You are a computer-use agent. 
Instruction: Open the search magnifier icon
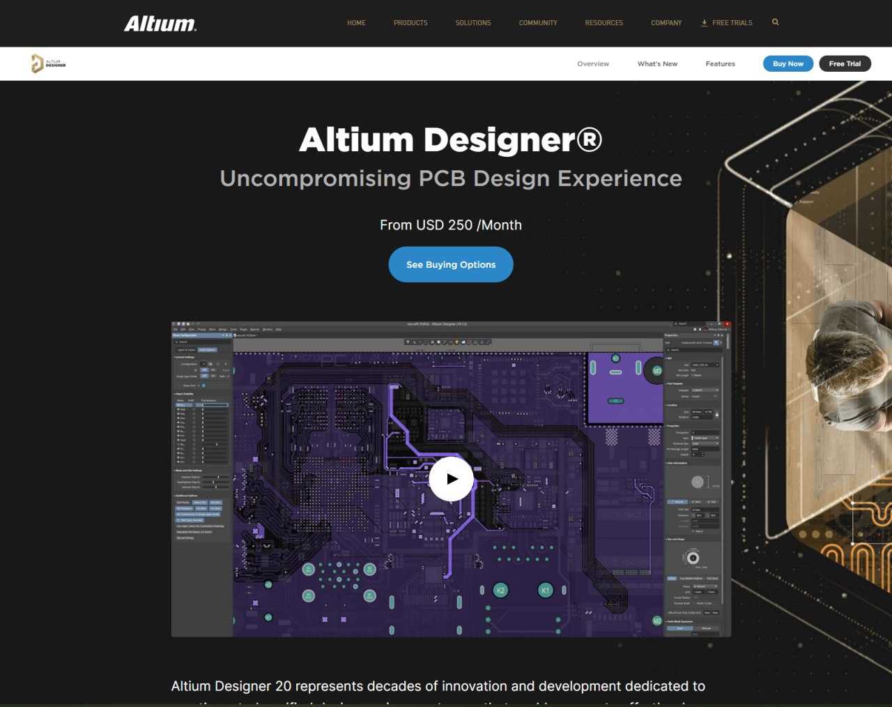(775, 22)
